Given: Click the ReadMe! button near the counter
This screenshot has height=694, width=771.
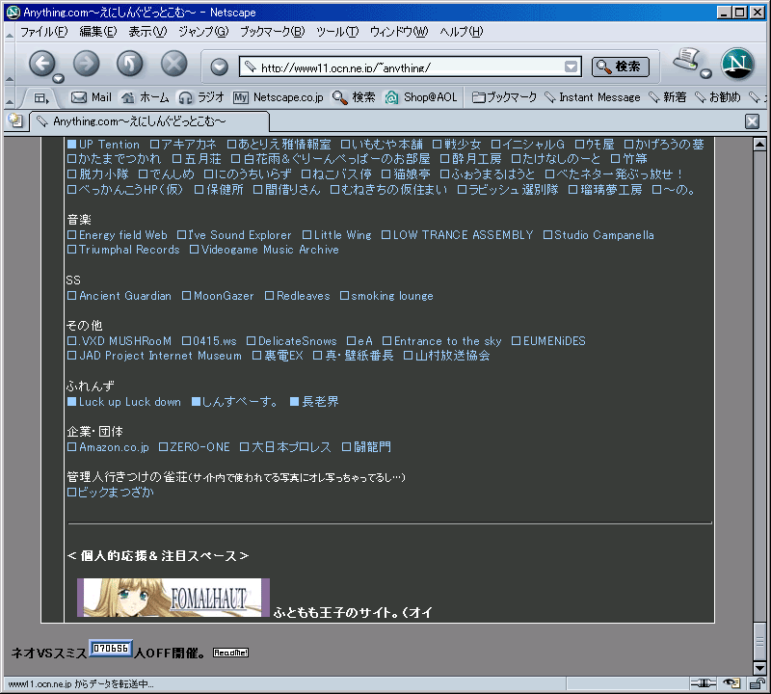Looking at the screenshot, I should click(x=230, y=653).
